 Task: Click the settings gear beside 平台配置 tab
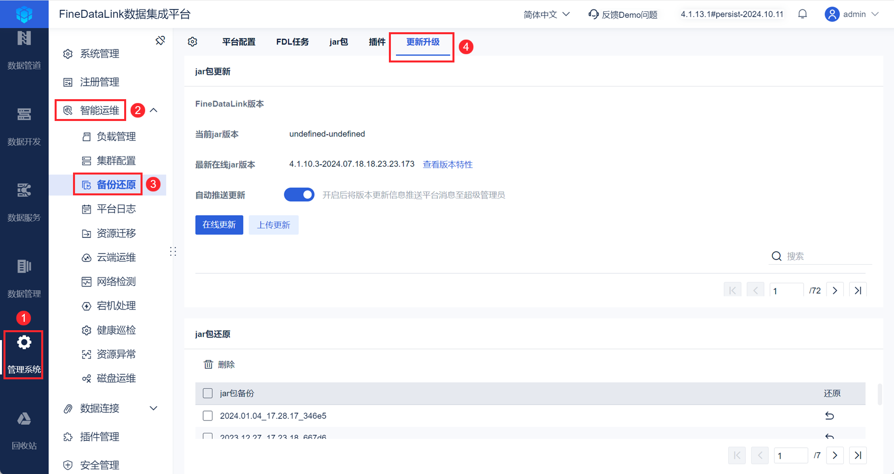193,42
